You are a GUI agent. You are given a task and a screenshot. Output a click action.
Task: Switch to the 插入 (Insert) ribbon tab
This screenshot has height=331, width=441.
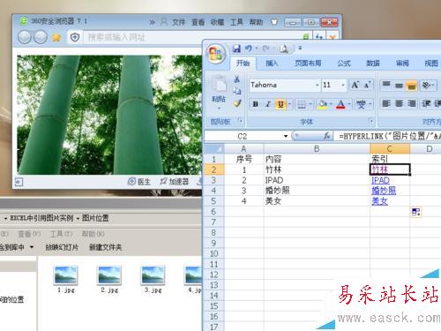click(x=272, y=63)
